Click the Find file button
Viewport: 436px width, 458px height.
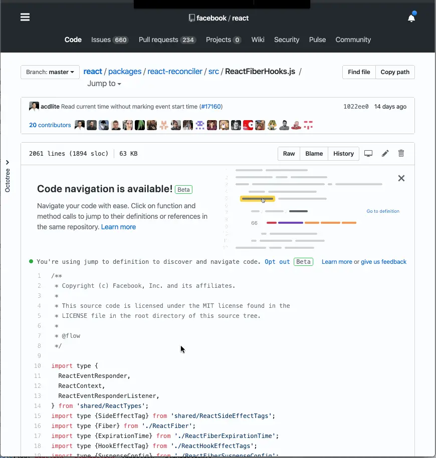coord(359,72)
